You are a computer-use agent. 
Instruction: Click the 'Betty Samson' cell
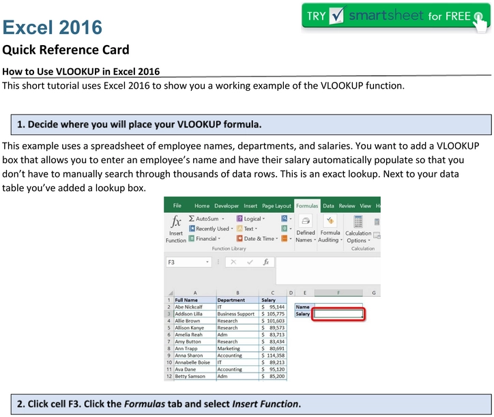point(195,376)
